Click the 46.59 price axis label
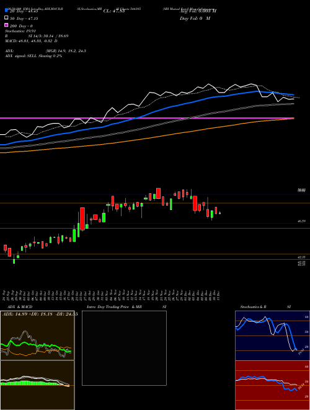Viewport: 310px width, 410px height. click(302, 221)
